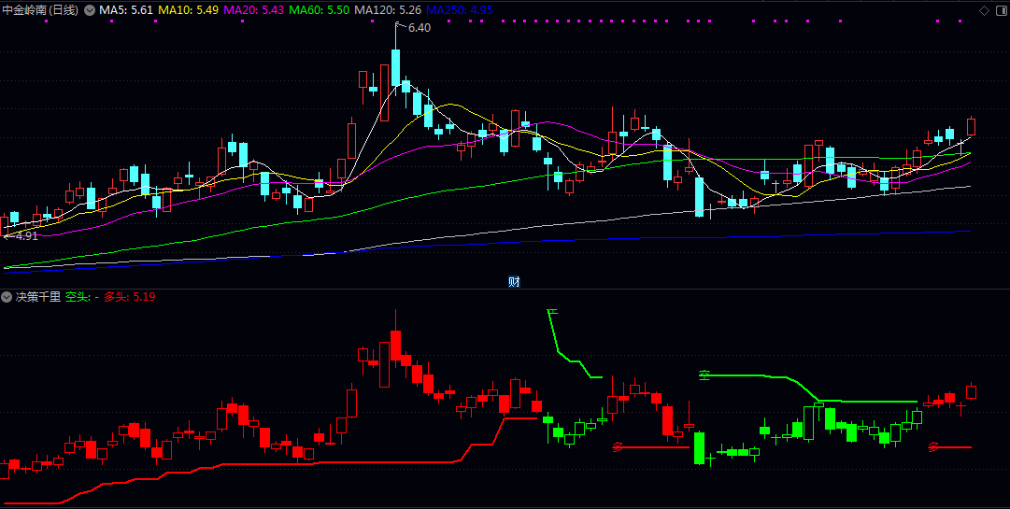The image size is (1010, 509).
Task: Click the diamond icon at top right
Action: click(984, 10)
